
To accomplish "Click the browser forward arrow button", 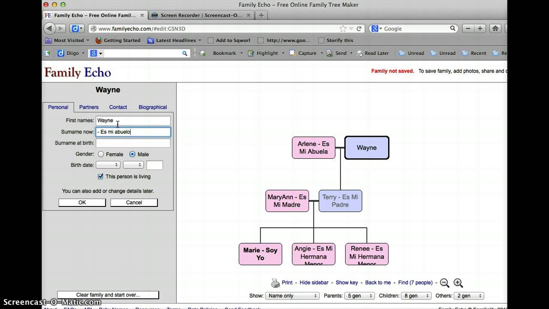I will click(61, 28).
